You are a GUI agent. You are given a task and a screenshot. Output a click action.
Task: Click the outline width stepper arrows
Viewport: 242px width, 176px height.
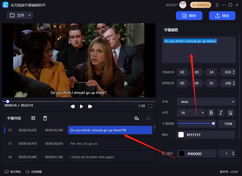tap(233, 154)
